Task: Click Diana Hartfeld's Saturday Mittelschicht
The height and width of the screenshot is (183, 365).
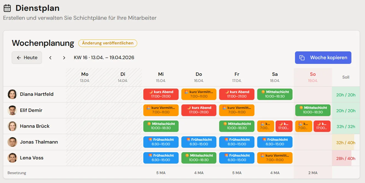Action: pyautogui.click(x=275, y=94)
